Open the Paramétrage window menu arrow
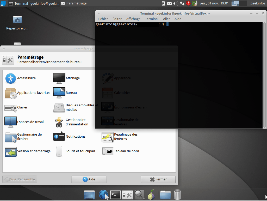This screenshot has width=267, height=201. (x=4, y=49)
